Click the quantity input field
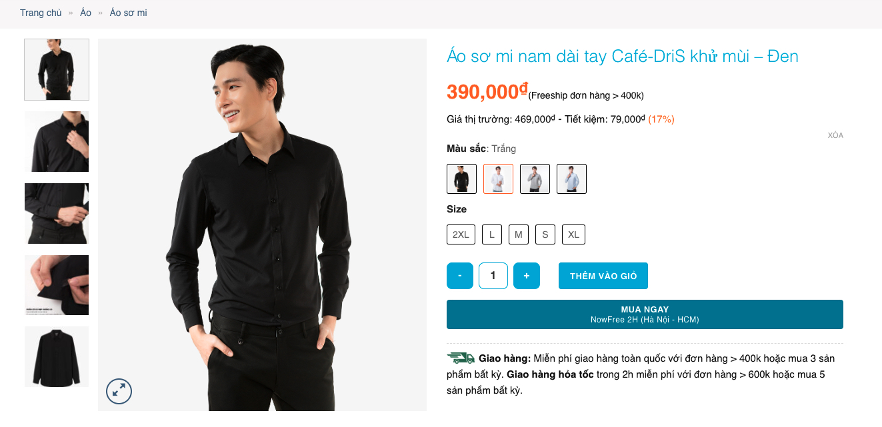Image resolution: width=882 pixels, height=427 pixels. [493, 276]
